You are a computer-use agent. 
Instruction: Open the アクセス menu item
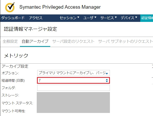36,18
